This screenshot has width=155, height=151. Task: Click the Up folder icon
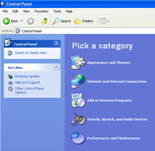(x=45, y=21)
